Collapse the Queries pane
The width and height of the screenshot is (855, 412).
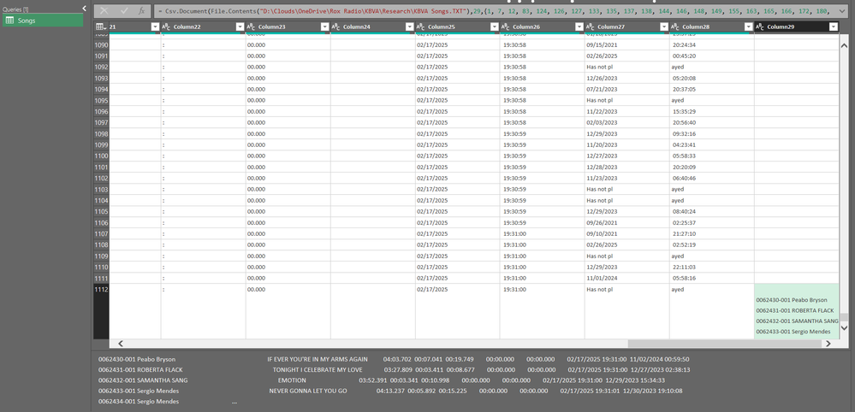(84, 9)
